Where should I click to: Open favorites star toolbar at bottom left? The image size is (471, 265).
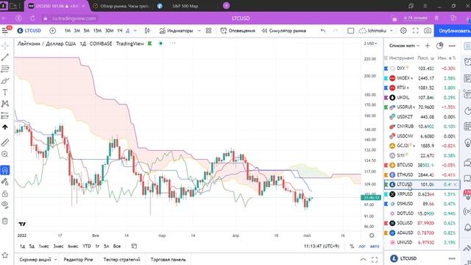click(5, 255)
